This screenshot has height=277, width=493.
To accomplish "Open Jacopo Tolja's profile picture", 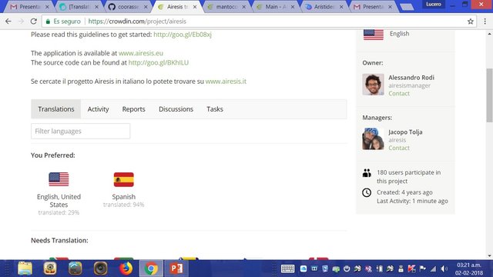I will (373, 138).
